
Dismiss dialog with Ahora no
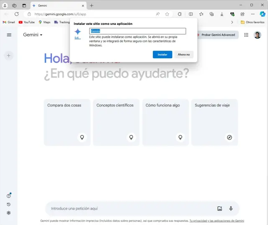(183, 54)
